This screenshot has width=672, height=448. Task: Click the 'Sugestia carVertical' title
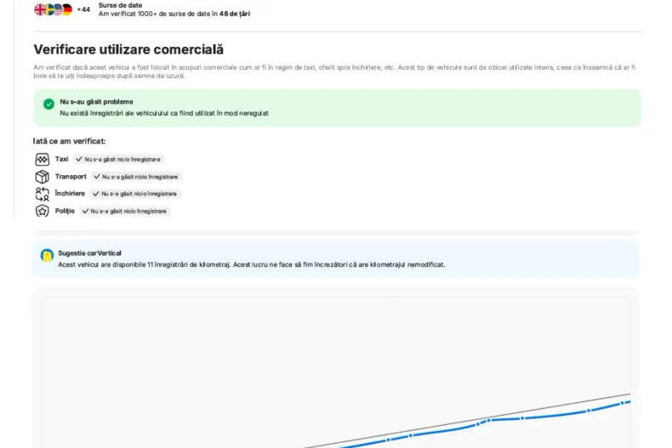(89, 253)
